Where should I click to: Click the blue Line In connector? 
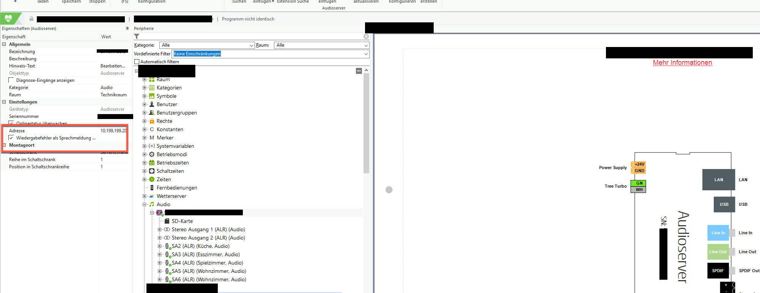click(718, 233)
